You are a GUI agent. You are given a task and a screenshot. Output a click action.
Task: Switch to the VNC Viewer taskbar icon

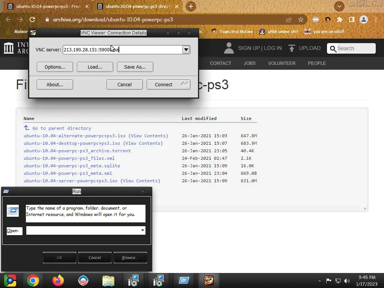tap(209, 280)
